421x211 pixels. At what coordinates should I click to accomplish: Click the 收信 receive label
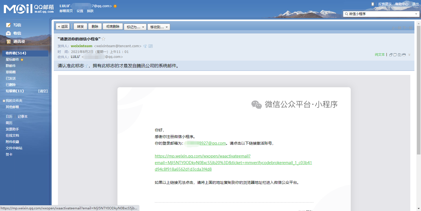pos(17,33)
